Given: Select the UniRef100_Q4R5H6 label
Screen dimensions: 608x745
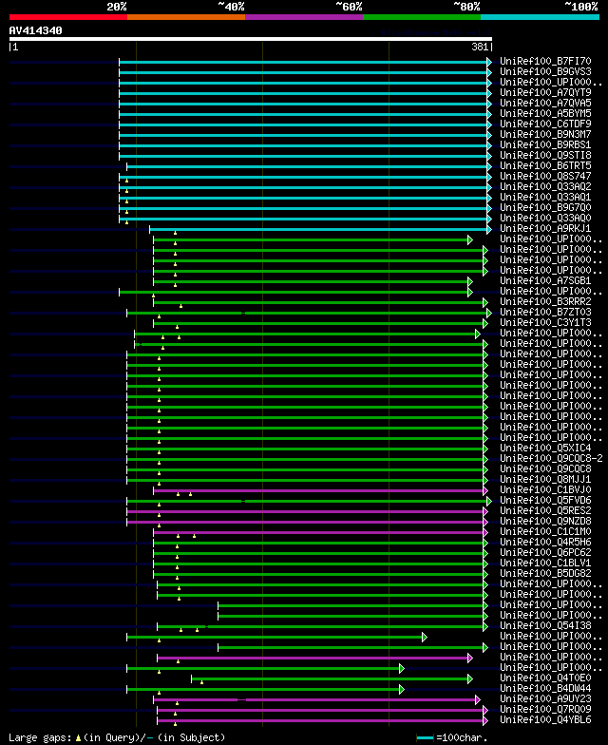Looking at the screenshot, I should tap(545, 542).
